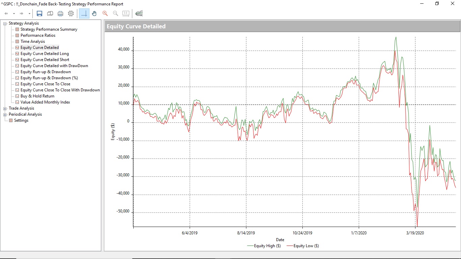Collapse the Strategy Analysis tree node
This screenshot has width=461, height=259.
[x=5, y=24]
